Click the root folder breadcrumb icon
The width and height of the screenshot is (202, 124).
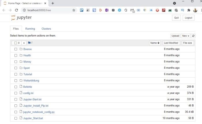click(29, 43)
